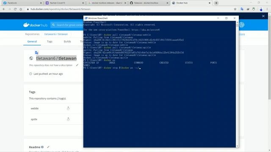
Task: Dismiss the dark banner with X button
Action: (x=263, y=16)
